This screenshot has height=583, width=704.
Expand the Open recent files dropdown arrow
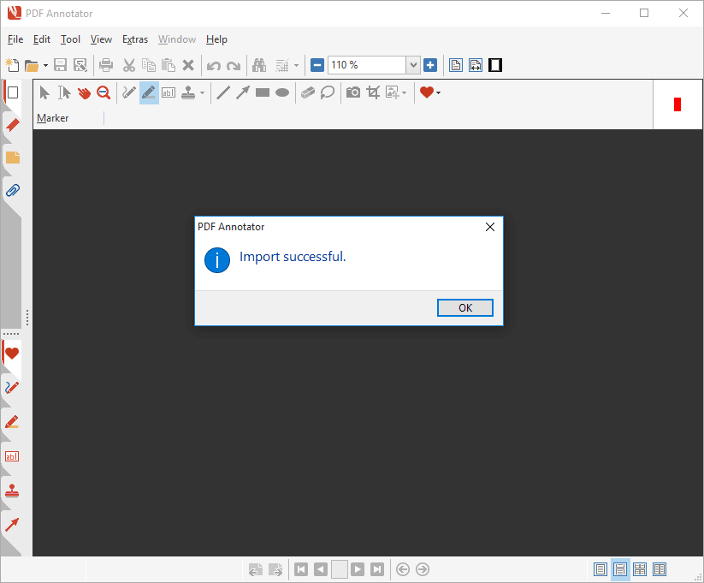46,66
